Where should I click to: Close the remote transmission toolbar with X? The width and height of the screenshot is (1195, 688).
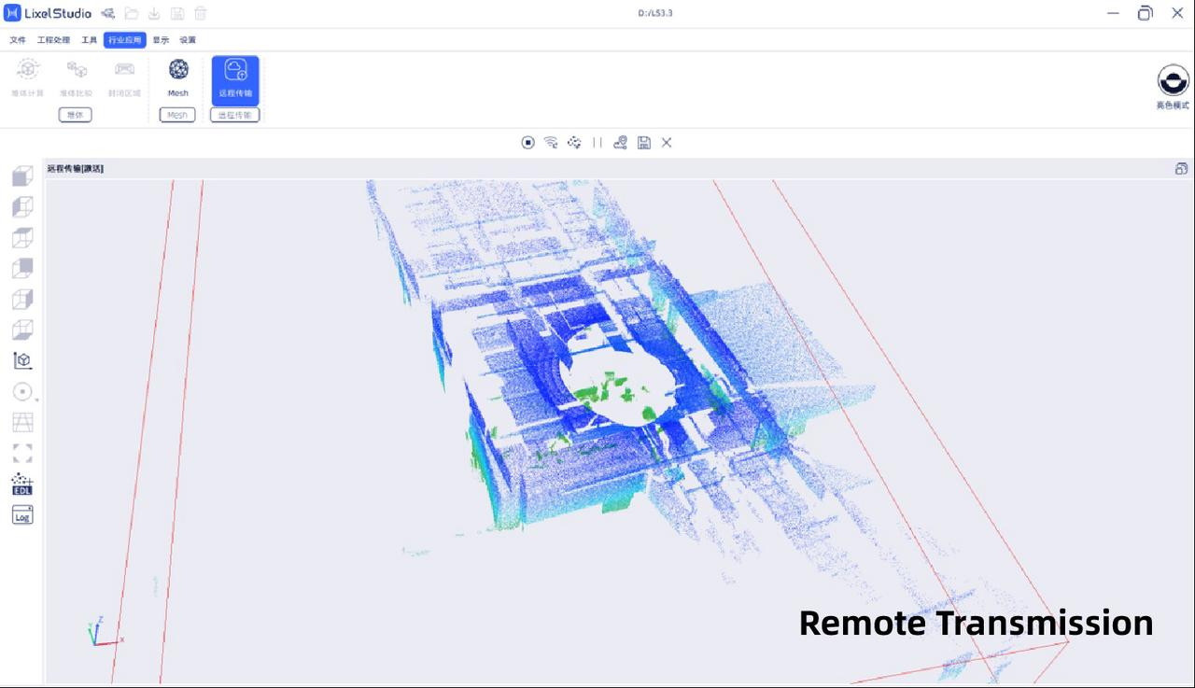(667, 143)
